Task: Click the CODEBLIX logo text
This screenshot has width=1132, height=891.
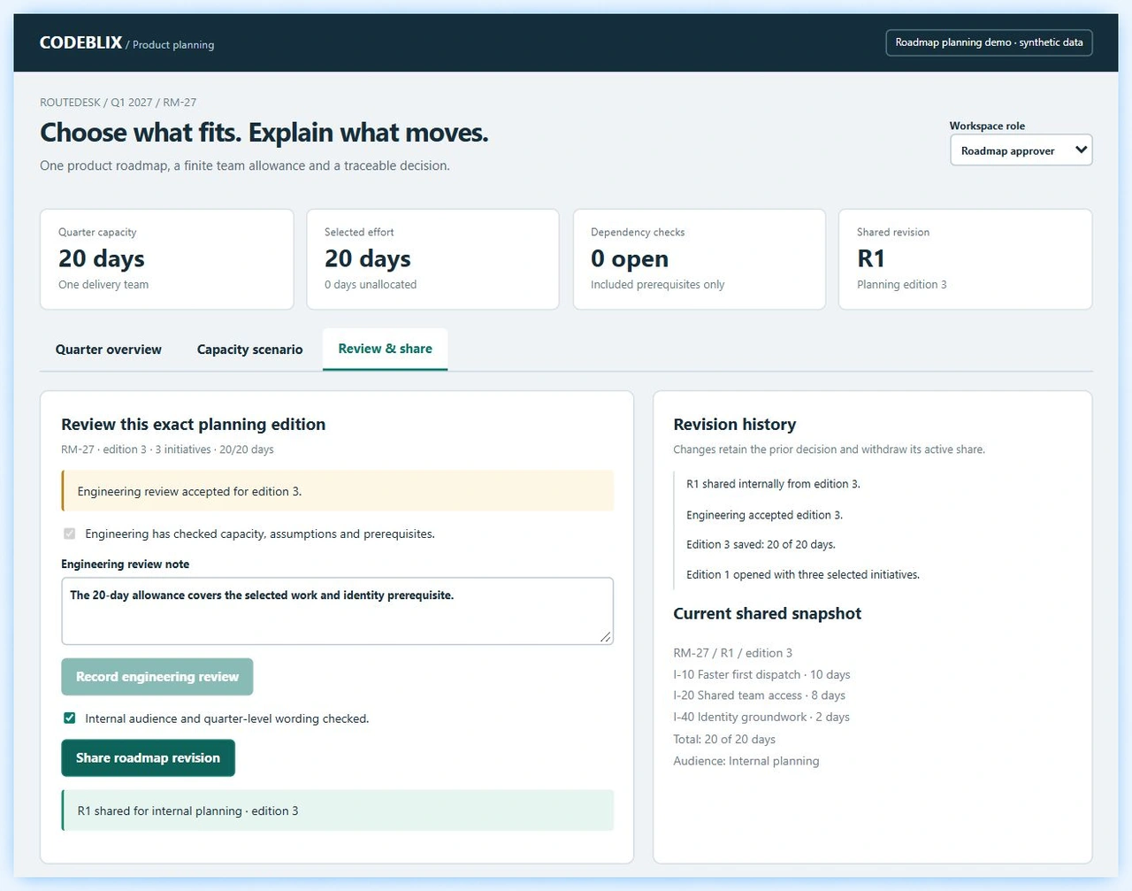Action: pos(80,42)
